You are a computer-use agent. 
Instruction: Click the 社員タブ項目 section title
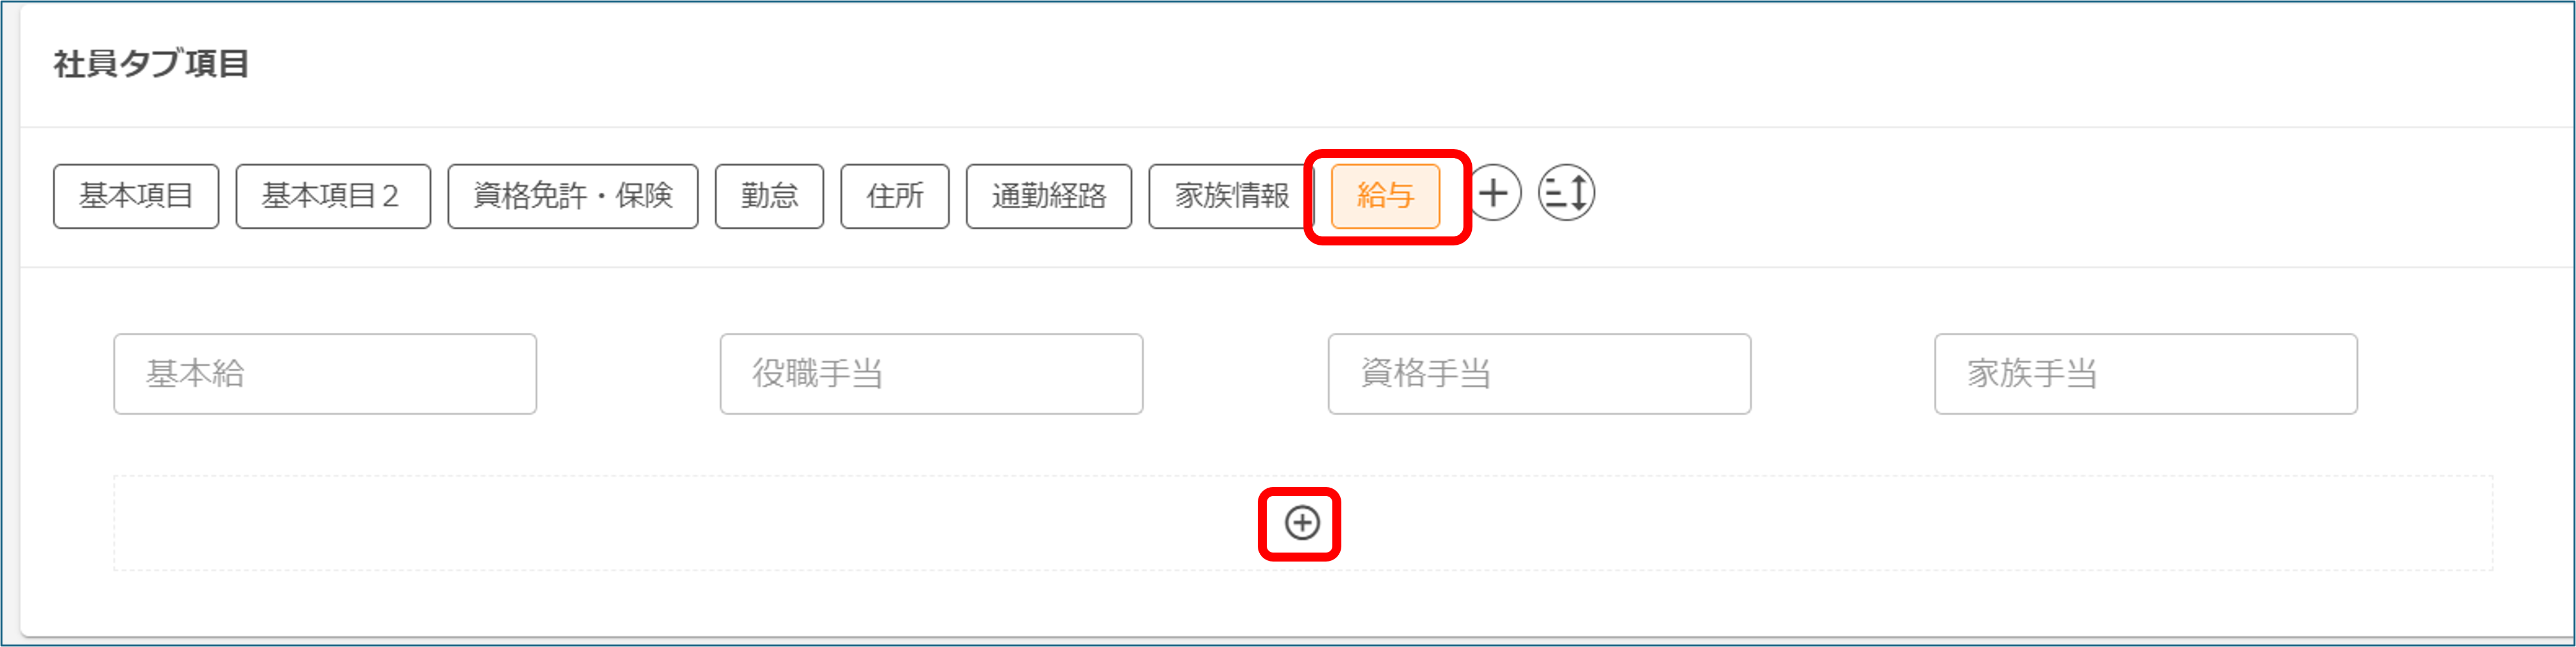151,64
